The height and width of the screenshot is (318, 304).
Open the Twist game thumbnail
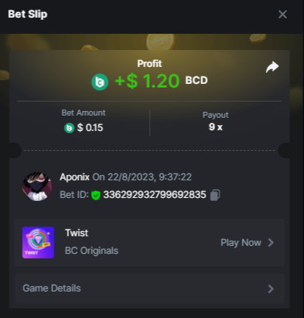pyautogui.click(x=38, y=242)
